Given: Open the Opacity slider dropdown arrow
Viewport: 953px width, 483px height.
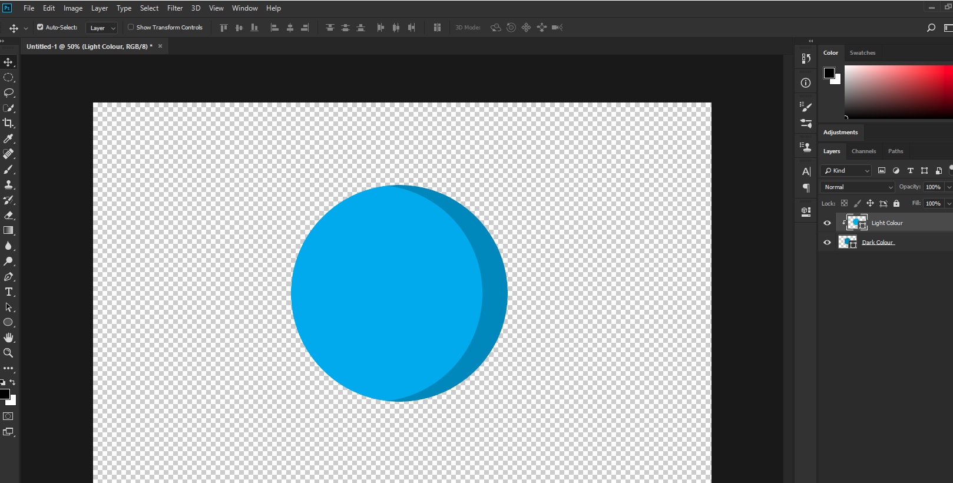Looking at the screenshot, I should (949, 187).
